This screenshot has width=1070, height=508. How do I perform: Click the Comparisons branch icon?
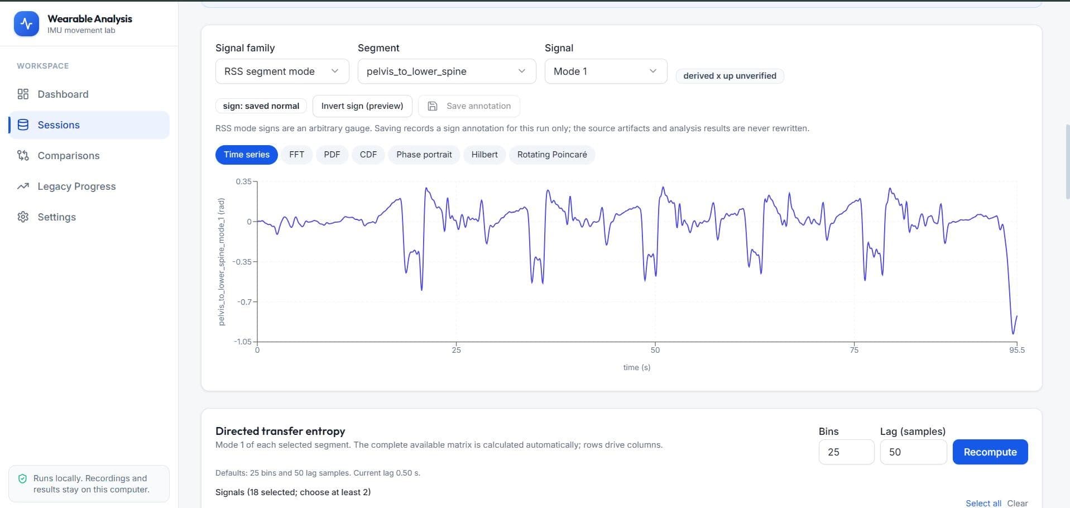[x=23, y=155]
